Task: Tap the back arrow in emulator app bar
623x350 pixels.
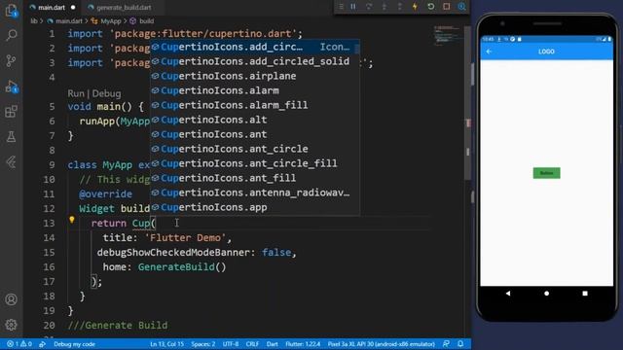Action: click(489, 52)
